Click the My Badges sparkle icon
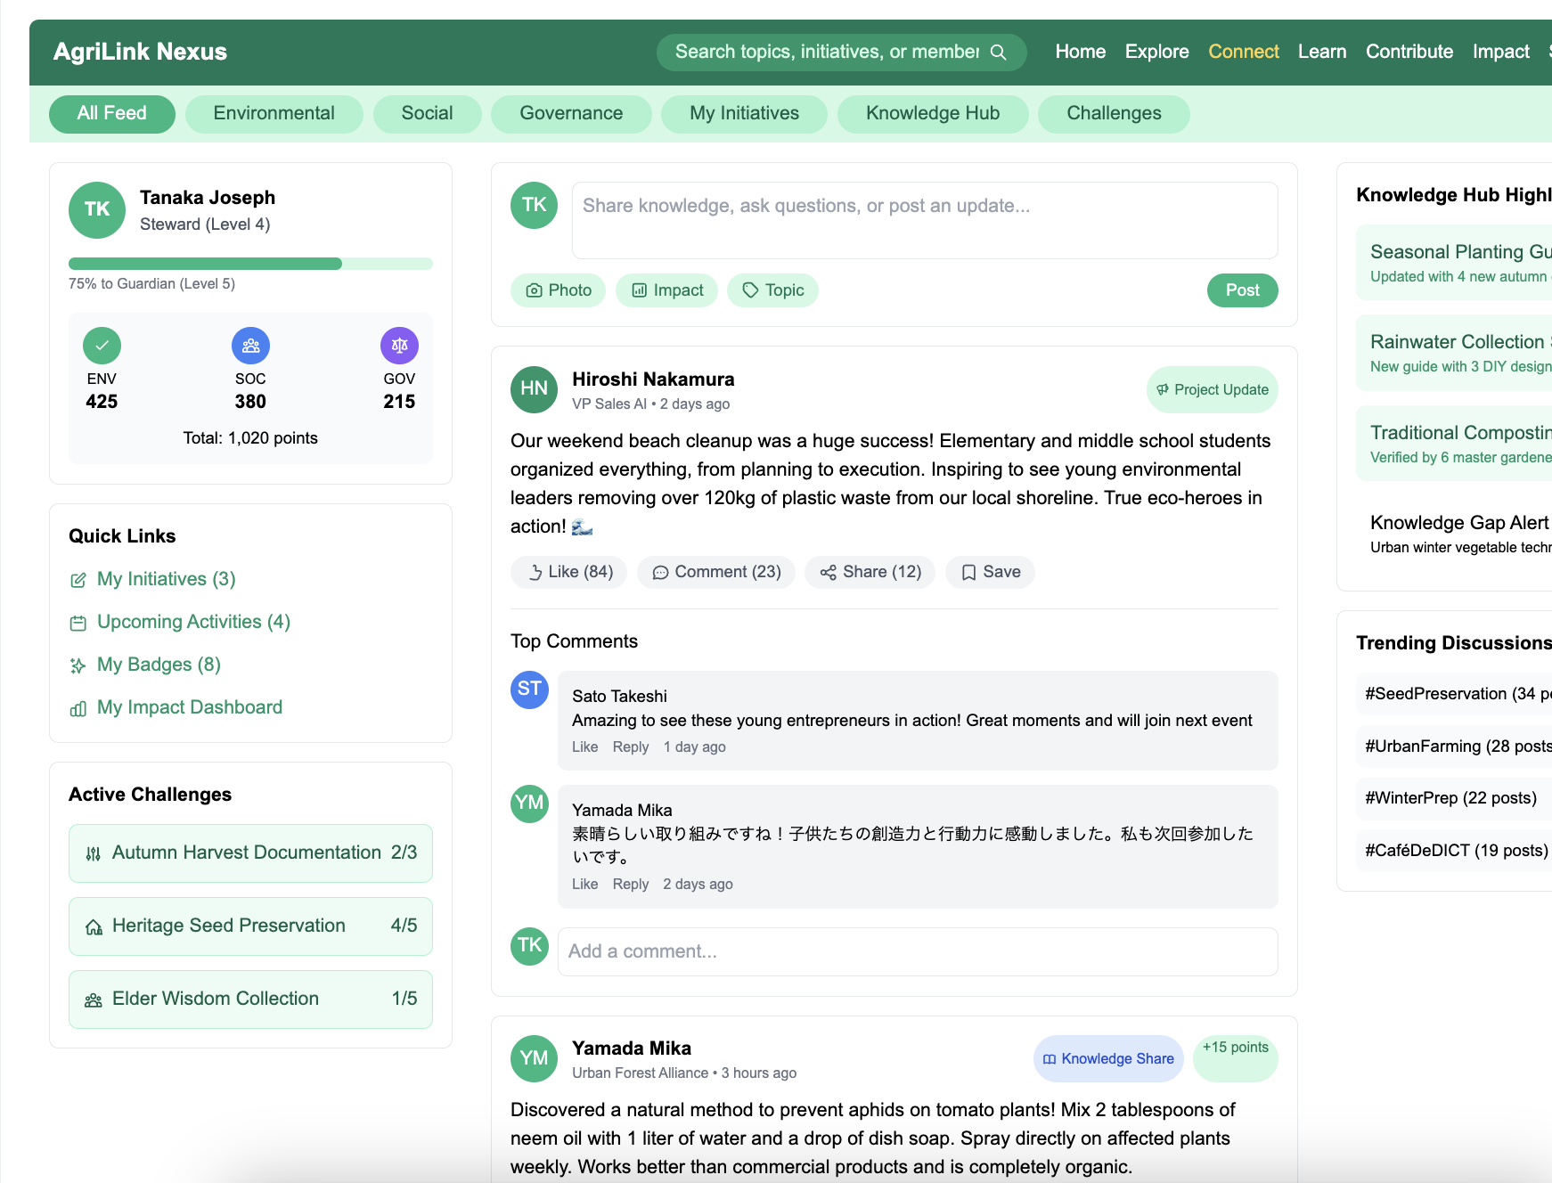 coord(78,665)
